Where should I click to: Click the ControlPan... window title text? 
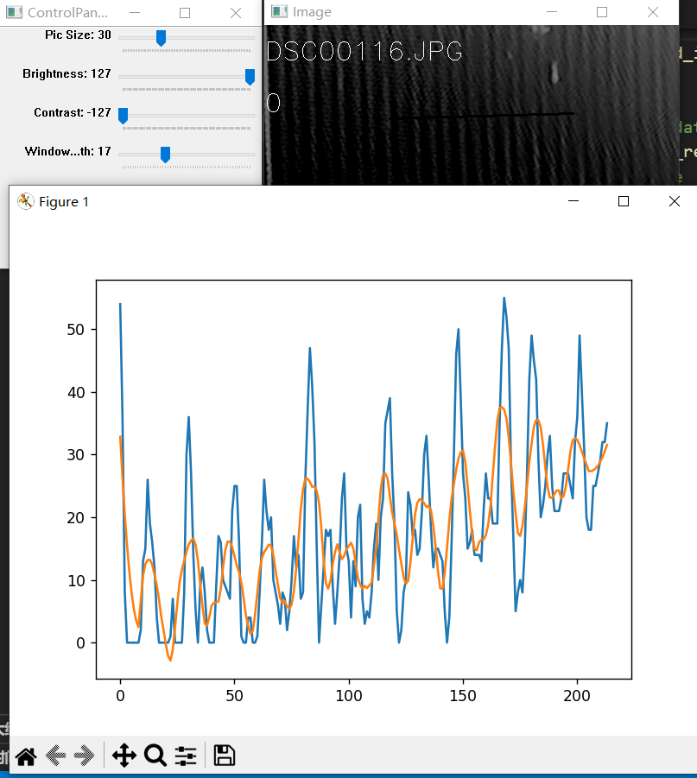point(67,12)
